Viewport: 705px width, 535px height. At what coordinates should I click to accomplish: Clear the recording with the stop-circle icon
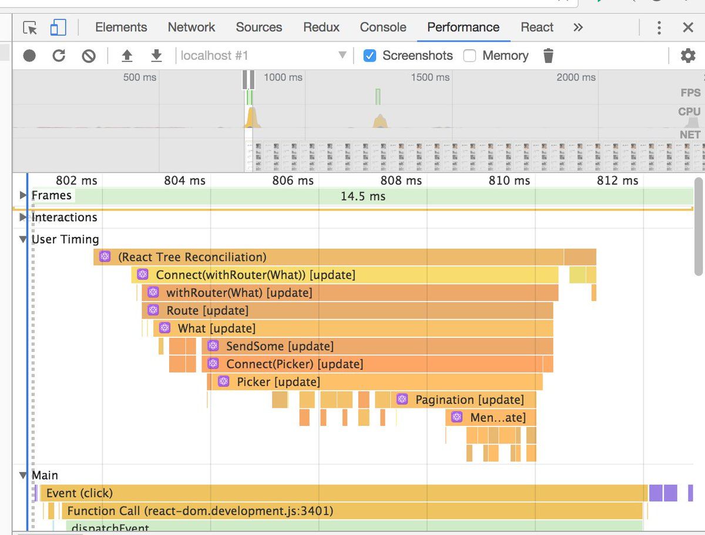click(89, 56)
